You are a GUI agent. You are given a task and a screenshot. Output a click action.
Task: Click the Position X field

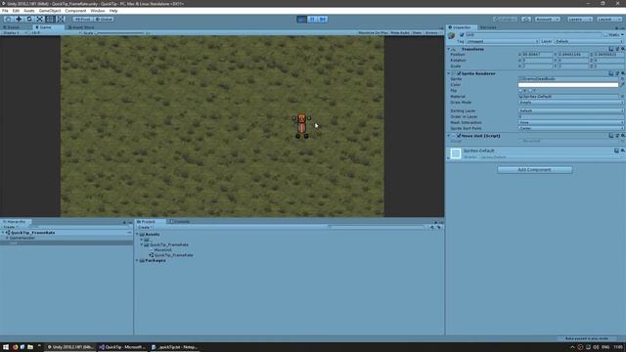tap(537, 55)
